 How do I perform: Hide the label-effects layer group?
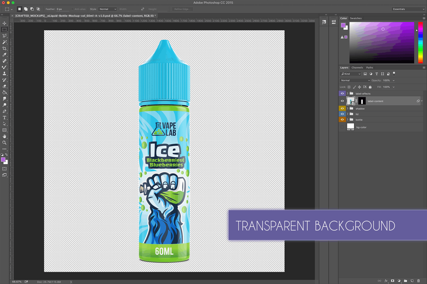[342, 93]
